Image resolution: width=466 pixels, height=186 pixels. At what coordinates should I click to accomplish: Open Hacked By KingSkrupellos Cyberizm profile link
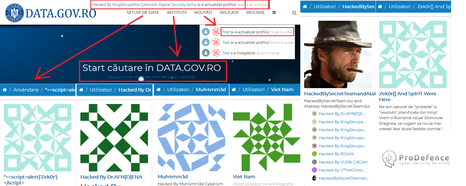[144, 5]
